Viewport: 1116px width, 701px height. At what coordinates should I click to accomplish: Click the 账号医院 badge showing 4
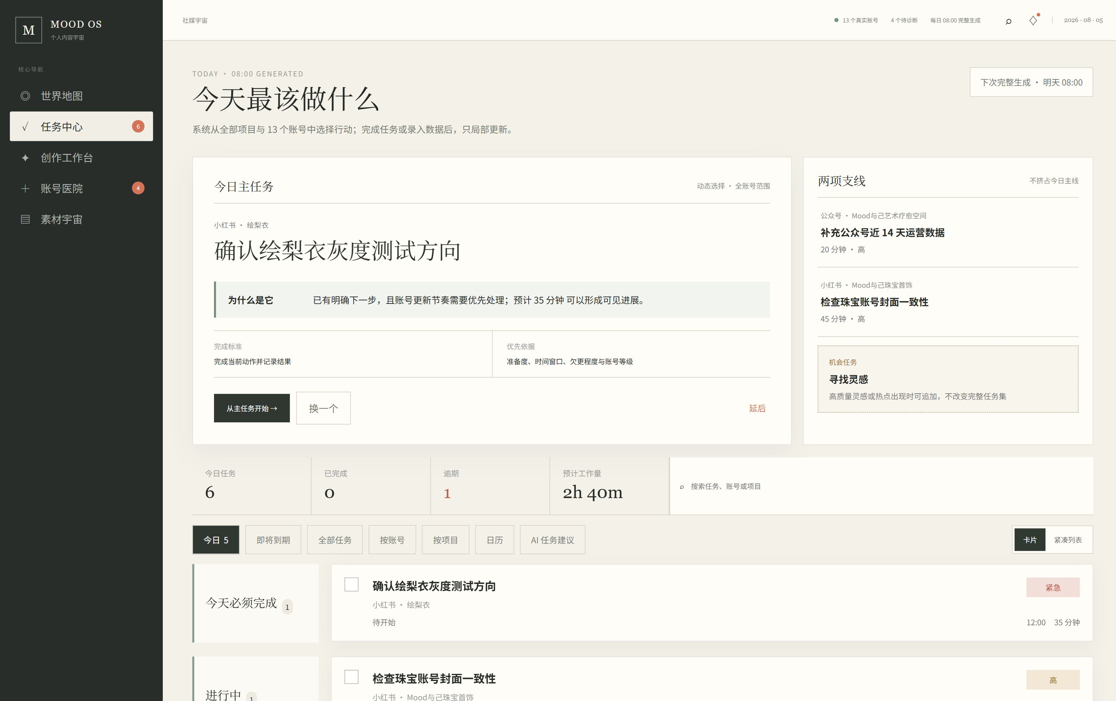click(138, 188)
